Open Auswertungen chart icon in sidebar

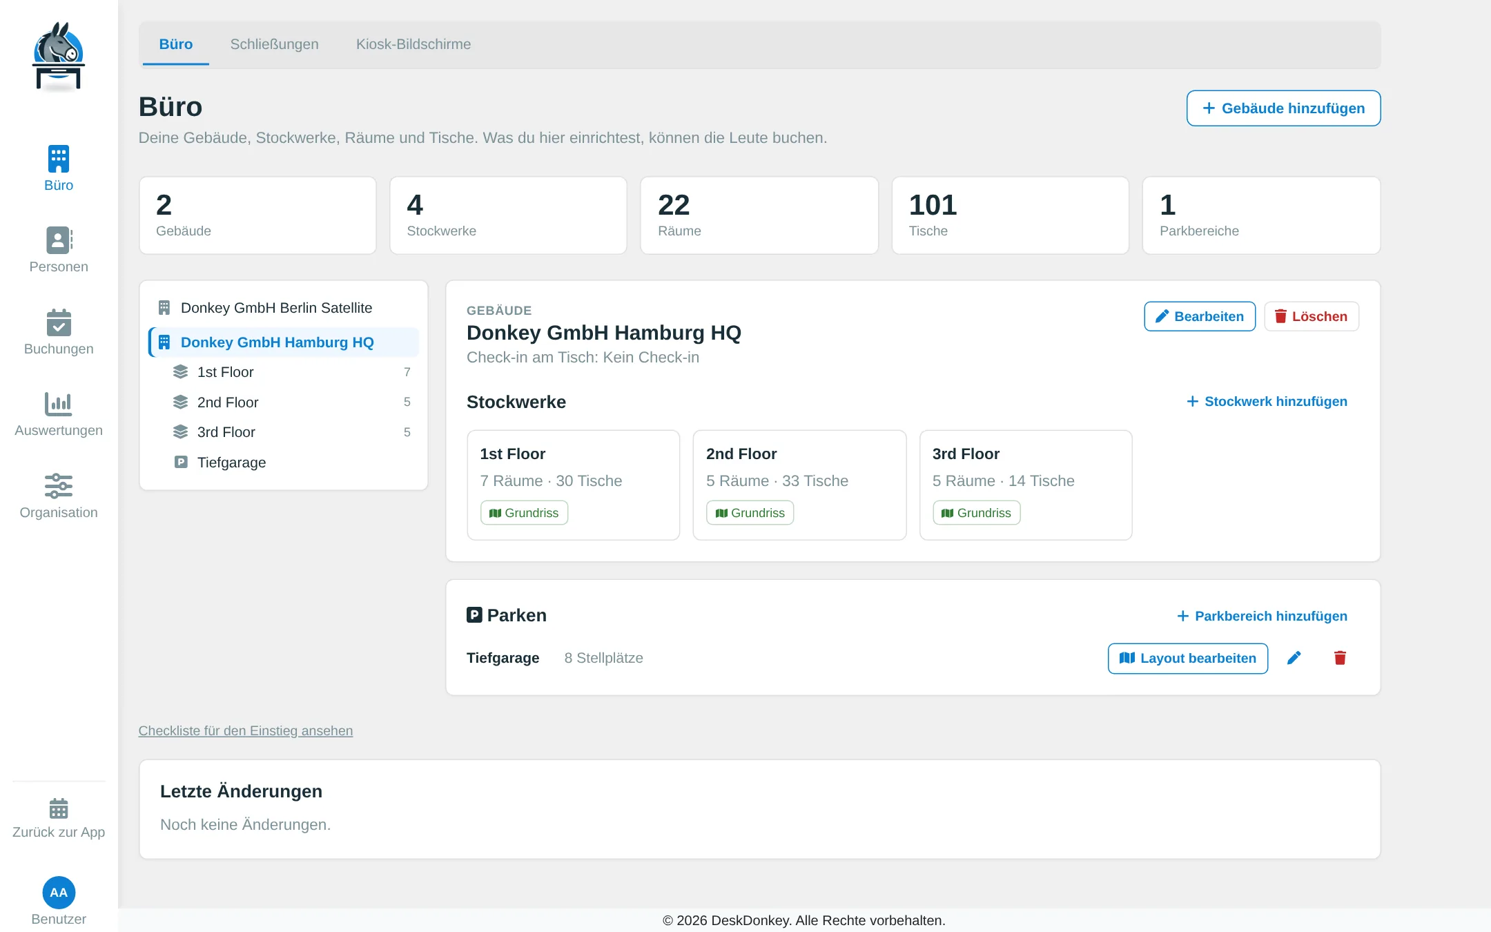(59, 404)
